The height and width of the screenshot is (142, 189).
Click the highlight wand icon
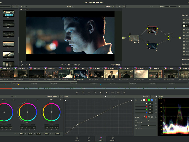pyautogui.click(x=28, y=9)
